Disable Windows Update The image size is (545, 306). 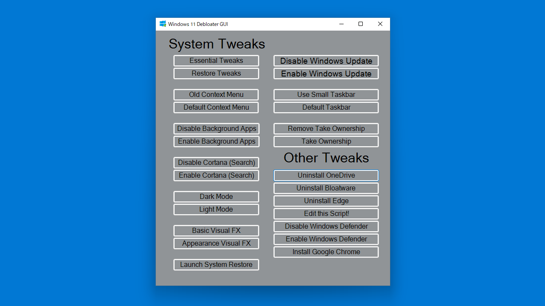[x=326, y=61]
